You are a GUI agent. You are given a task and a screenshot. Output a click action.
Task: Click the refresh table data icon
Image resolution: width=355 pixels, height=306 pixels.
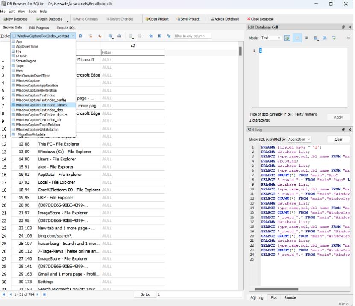(81, 36)
